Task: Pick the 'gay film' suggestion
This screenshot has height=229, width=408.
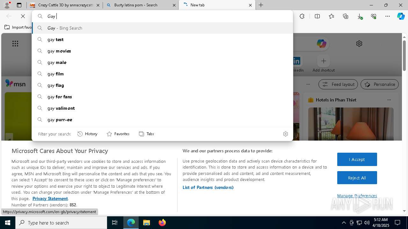Action: [162, 74]
